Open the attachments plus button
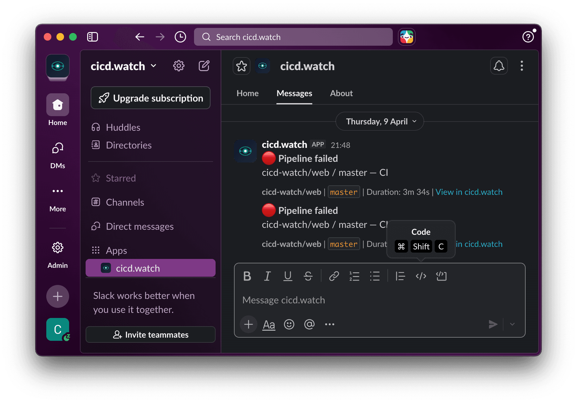The height and width of the screenshot is (403, 577). [249, 324]
